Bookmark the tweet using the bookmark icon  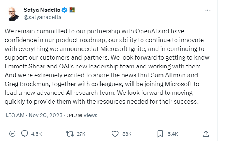click(x=160, y=134)
